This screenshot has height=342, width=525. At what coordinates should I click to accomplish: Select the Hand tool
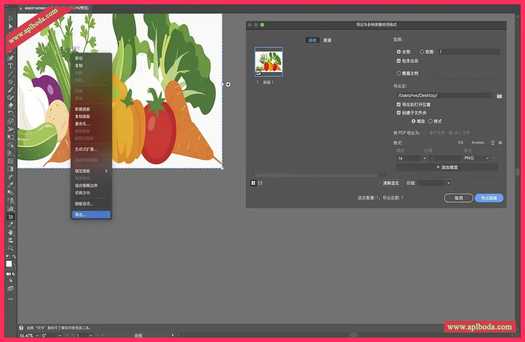click(11, 232)
